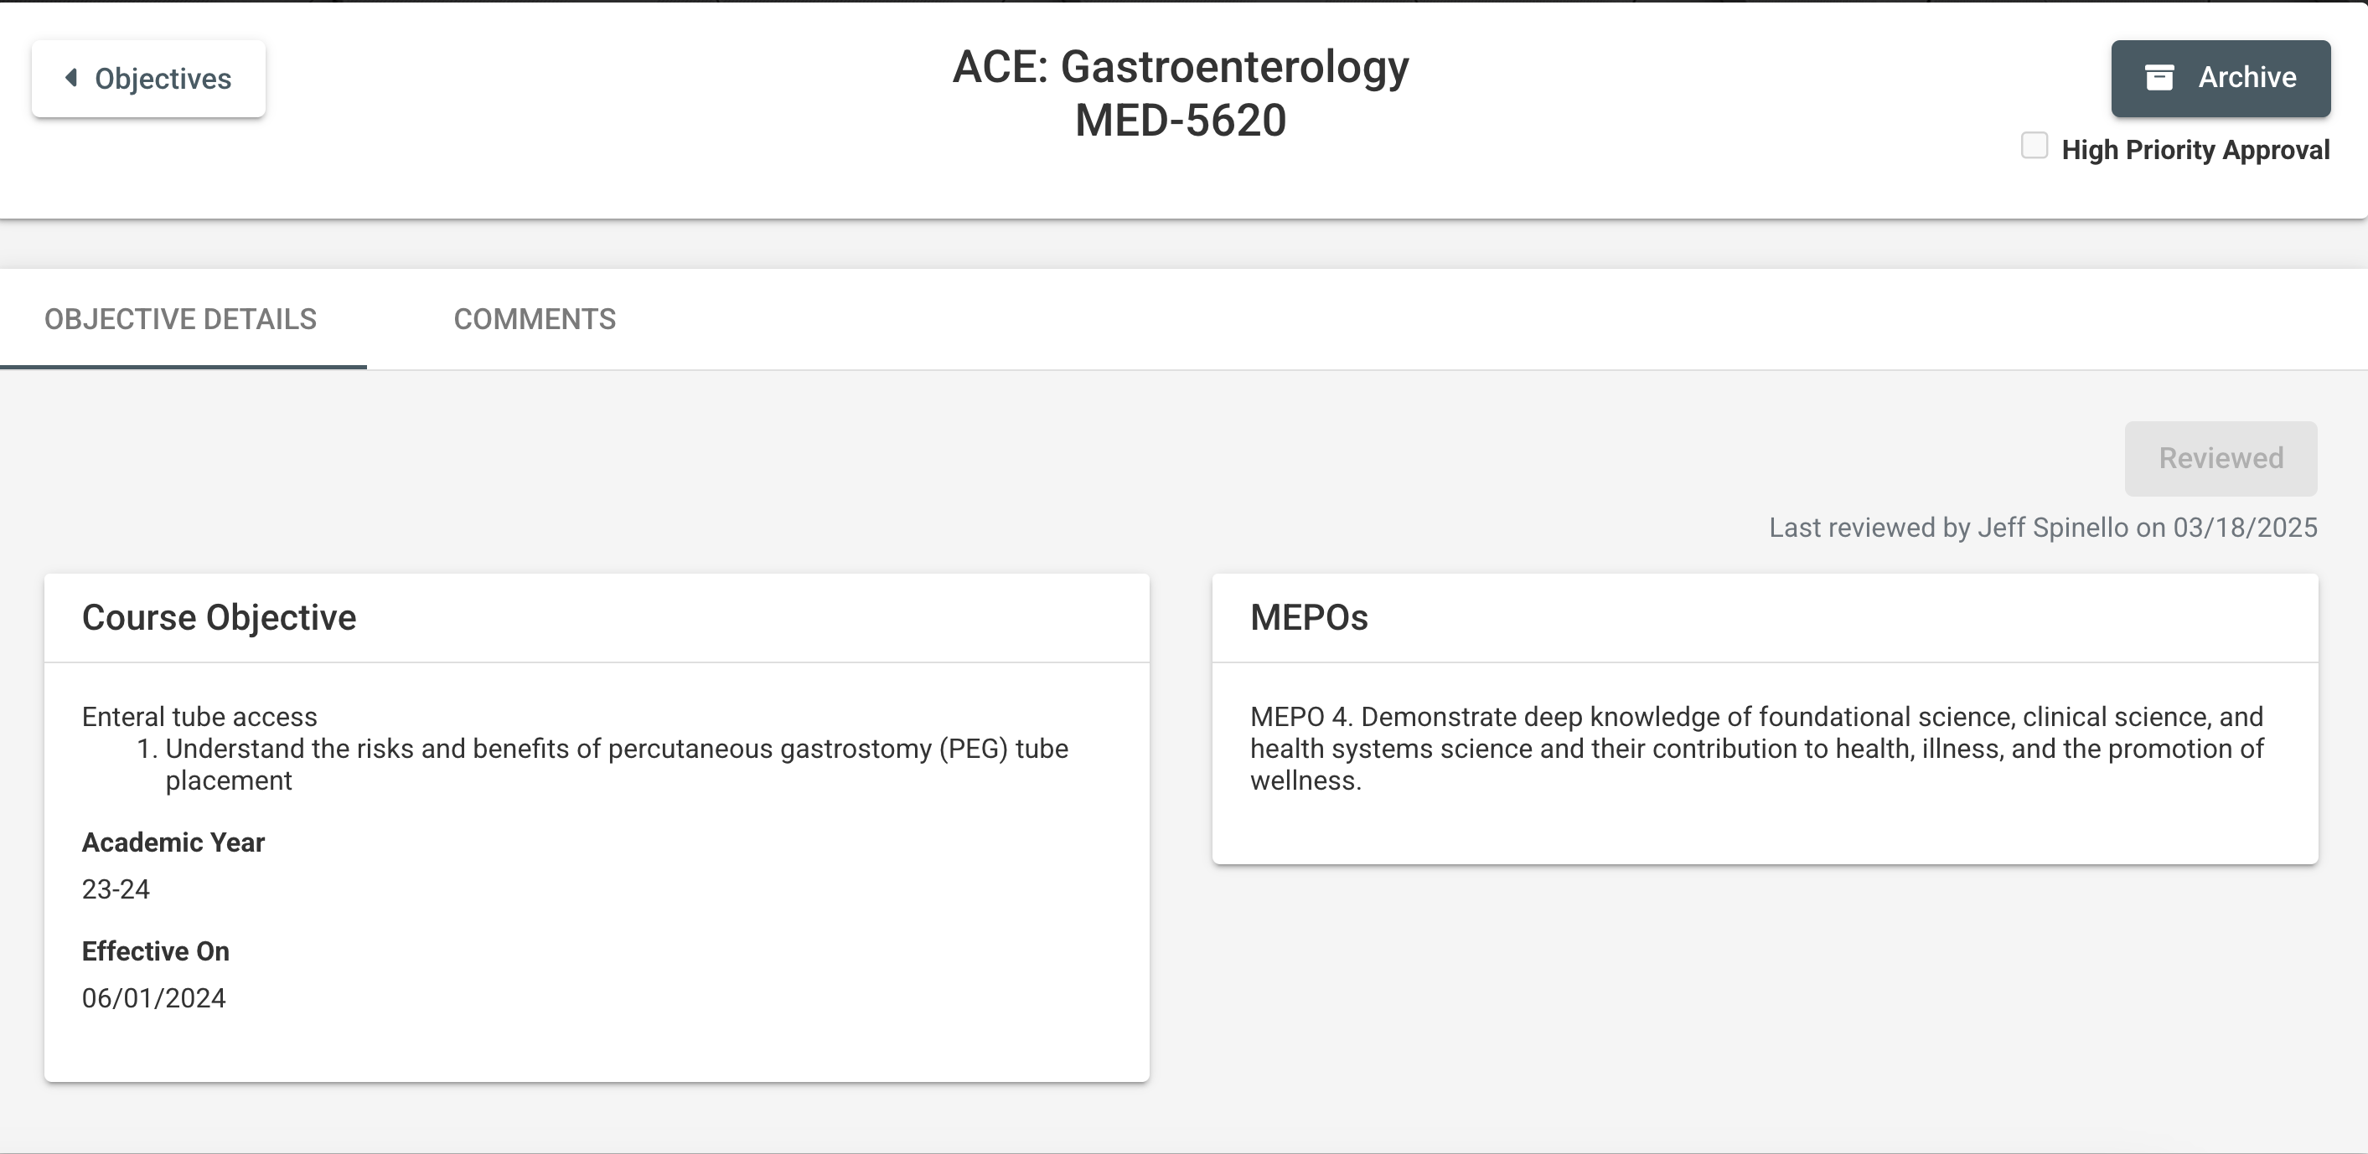Select the Objective Details tab
The width and height of the screenshot is (2368, 1154).
(x=181, y=319)
